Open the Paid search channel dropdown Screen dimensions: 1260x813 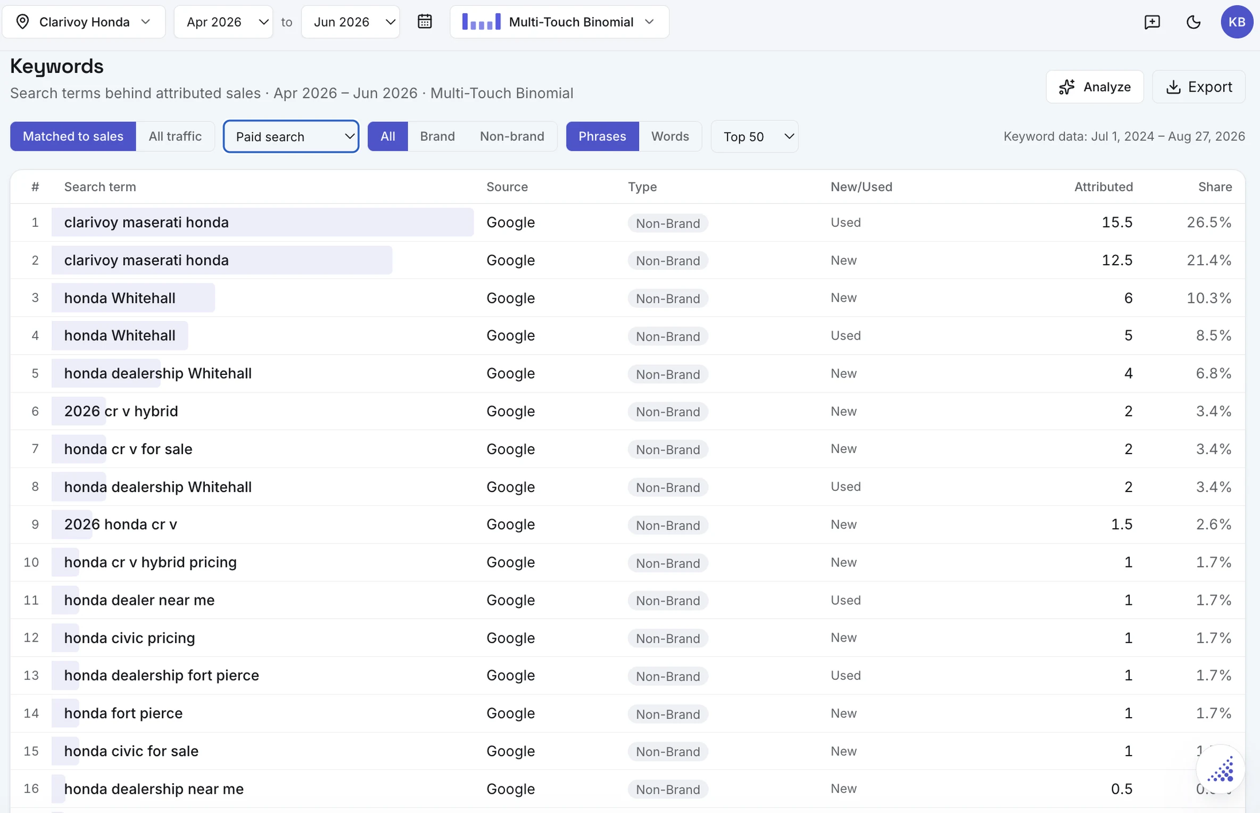pos(291,136)
